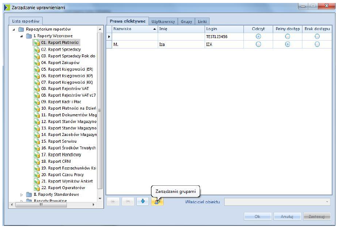Click the plus add button in bottom toolbar

coord(113,202)
